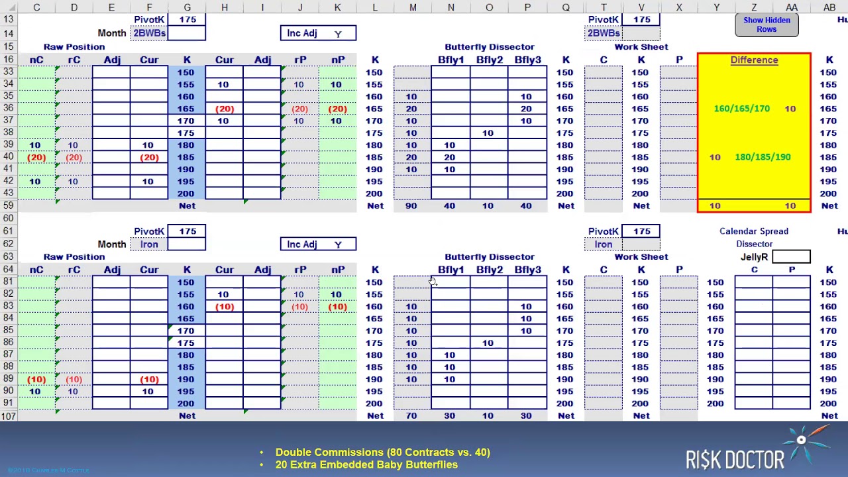Click the rP header in row 64

tap(300, 270)
